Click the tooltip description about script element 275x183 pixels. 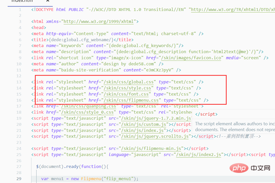[235, 127]
